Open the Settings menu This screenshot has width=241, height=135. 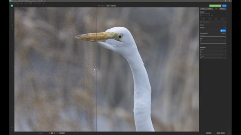(30, 3)
